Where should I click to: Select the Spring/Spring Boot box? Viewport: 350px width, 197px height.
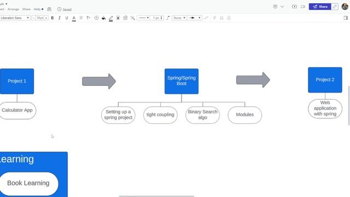tap(182, 81)
